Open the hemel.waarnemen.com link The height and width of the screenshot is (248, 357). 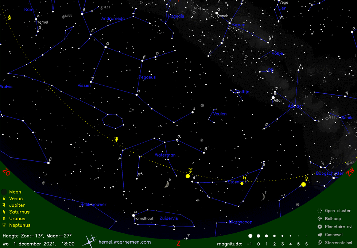124,242
